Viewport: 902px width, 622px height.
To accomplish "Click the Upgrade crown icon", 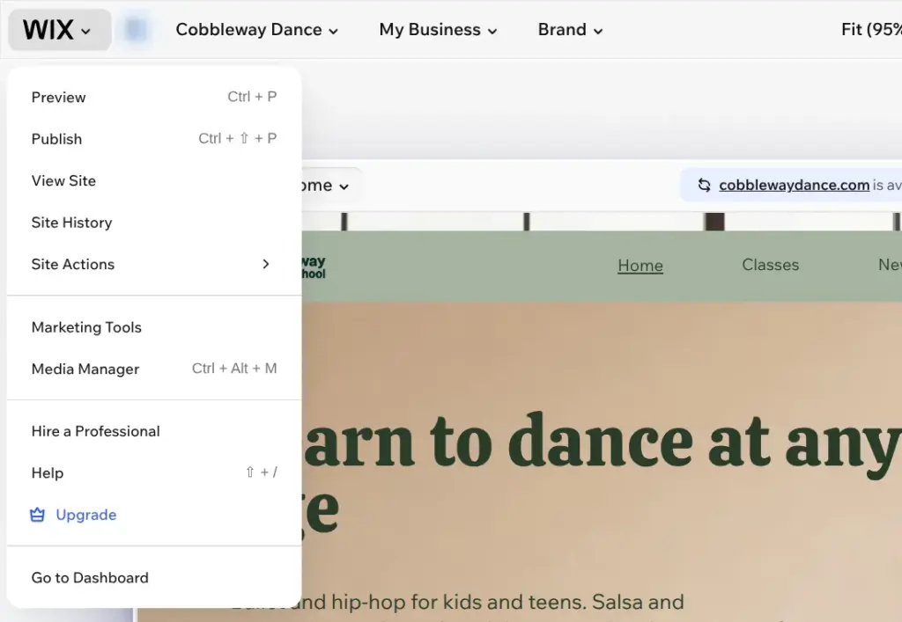I will click(x=37, y=515).
